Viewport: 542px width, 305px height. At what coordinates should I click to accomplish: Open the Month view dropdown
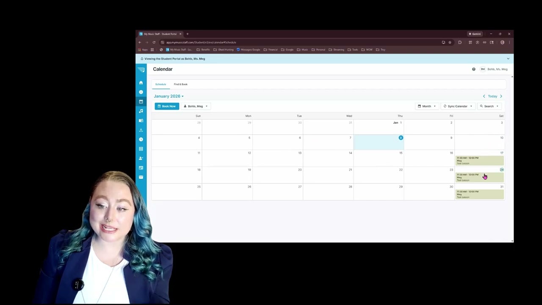pos(426,106)
